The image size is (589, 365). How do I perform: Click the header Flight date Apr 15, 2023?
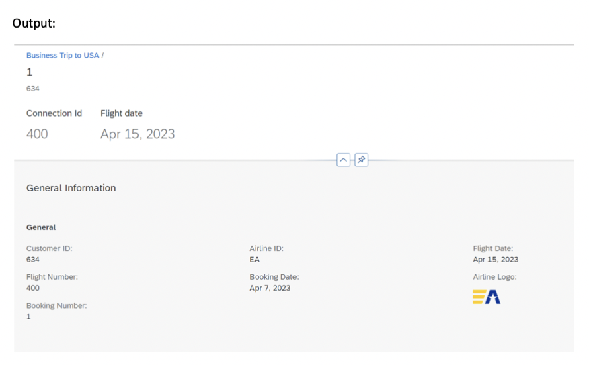tap(137, 134)
